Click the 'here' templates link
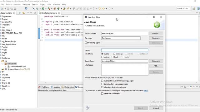This screenshot has width=200, height=112. [x=146, y=91]
